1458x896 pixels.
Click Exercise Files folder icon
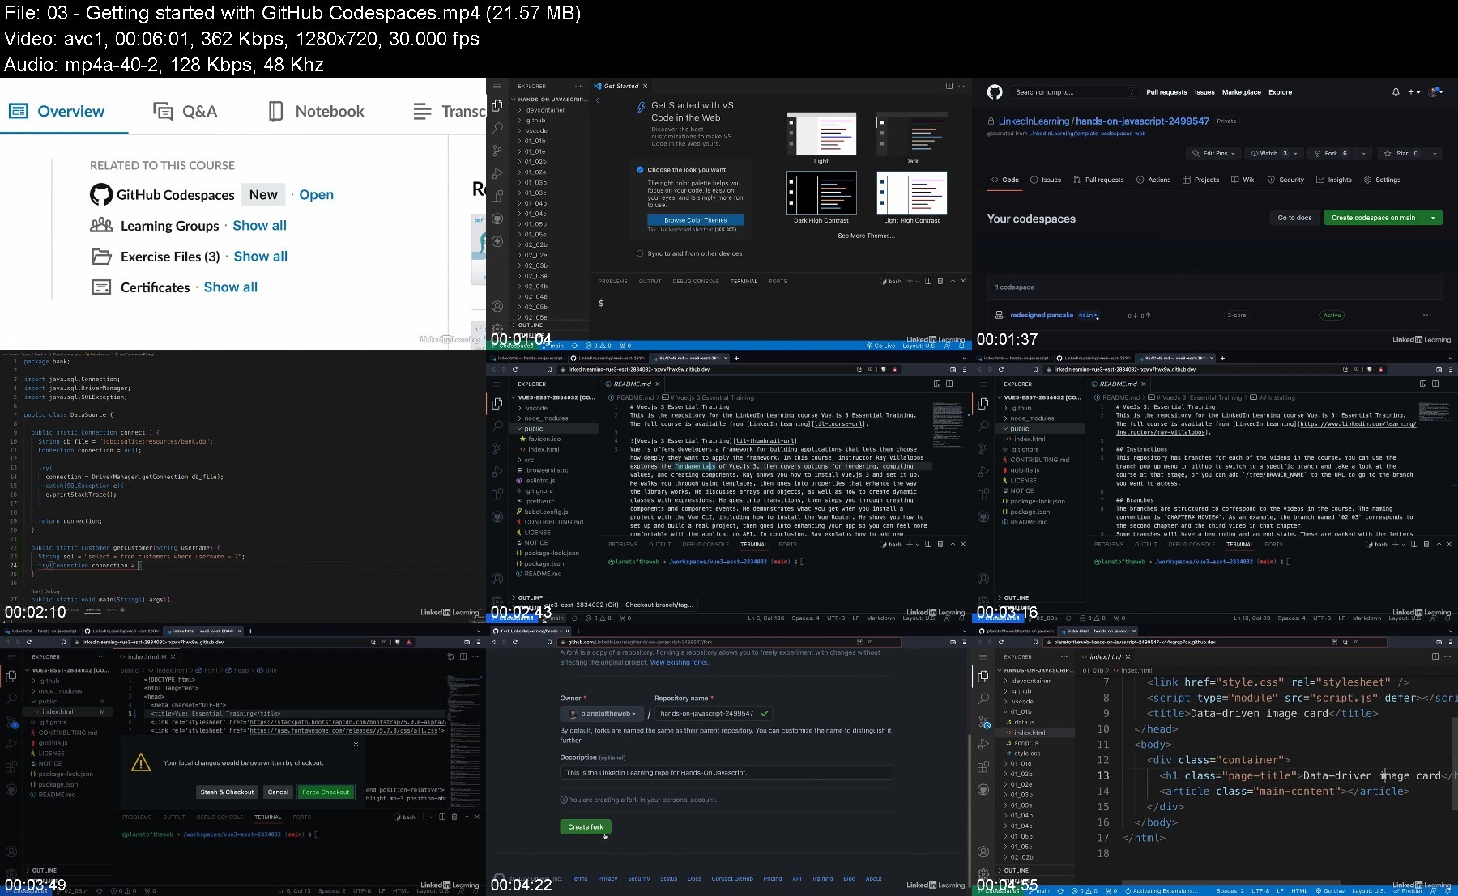point(101,257)
